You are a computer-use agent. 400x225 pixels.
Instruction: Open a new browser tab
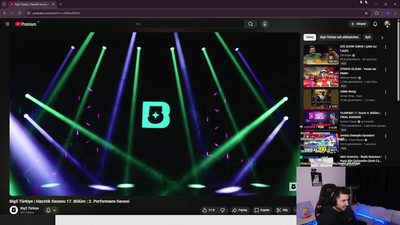click(x=61, y=4)
